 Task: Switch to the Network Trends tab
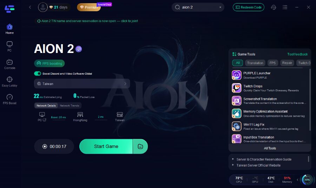tap(70, 106)
